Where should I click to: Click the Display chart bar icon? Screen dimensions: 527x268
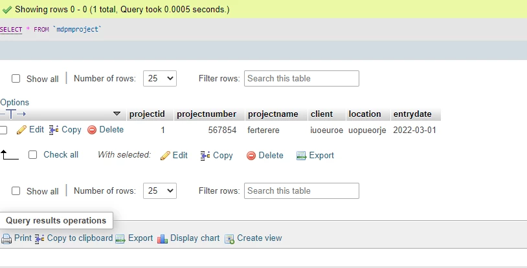point(163,239)
